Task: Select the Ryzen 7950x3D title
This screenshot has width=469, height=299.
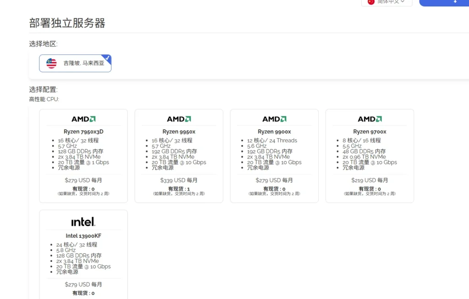Action: tap(83, 132)
